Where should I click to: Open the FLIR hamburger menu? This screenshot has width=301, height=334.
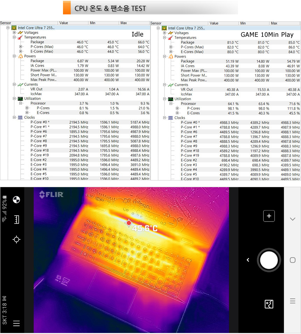pos(16,323)
